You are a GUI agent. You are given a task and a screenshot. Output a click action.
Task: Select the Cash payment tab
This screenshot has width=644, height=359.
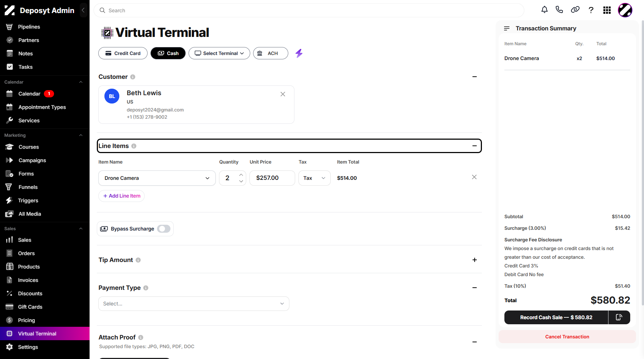[168, 53]
